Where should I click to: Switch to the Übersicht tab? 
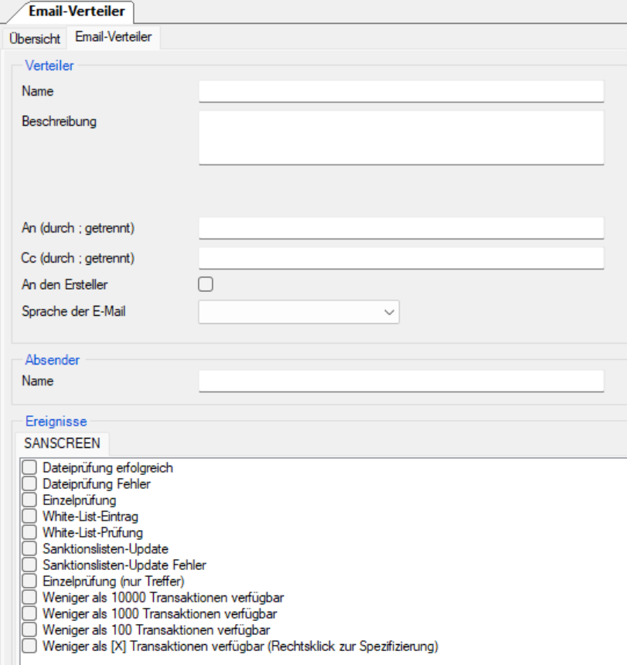(35, 38)
